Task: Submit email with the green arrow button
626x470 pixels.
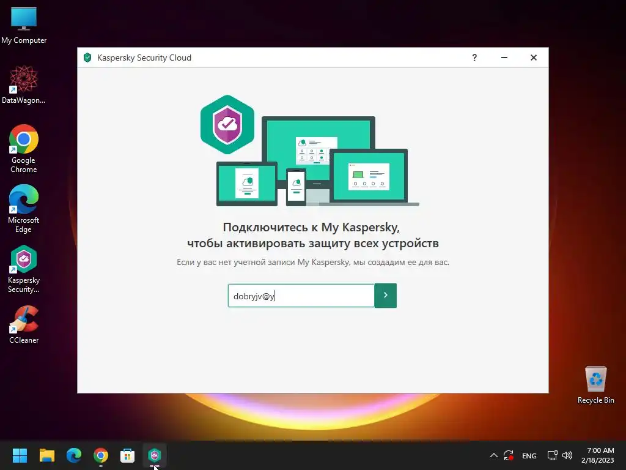Action: tap(386, 296)
